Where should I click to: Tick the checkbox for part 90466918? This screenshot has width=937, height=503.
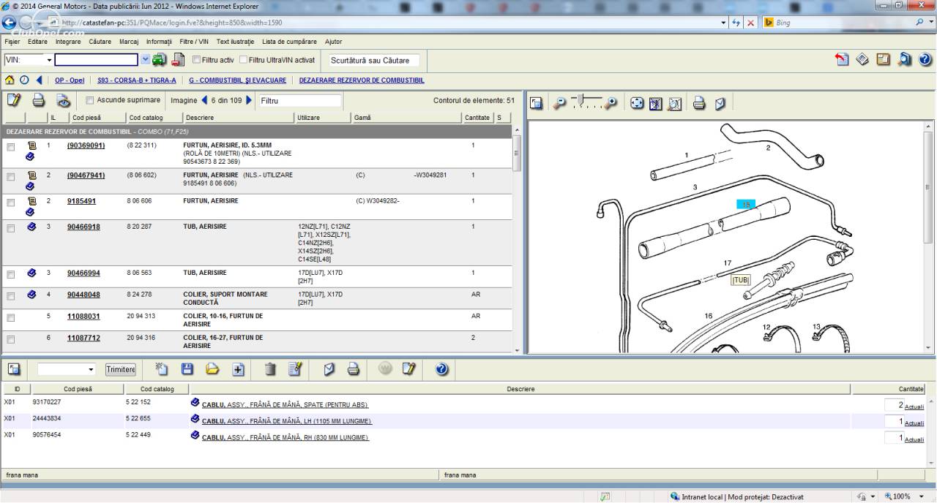[11, 228]
